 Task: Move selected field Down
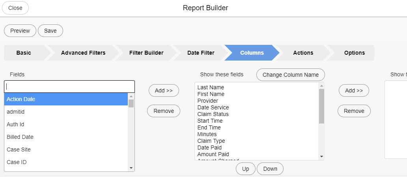pyautogui.click(x=270, y=169)
